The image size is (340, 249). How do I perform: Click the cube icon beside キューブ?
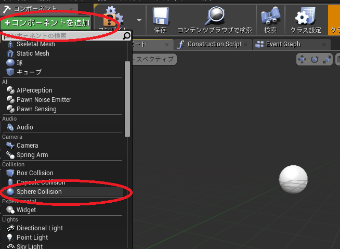tap(10, 72)
